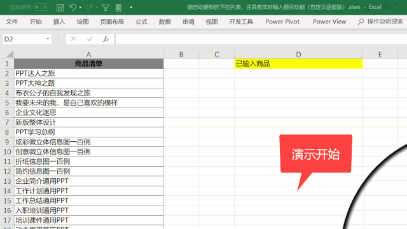Switch to the 数据 ribbon tab

pos(165,22)
